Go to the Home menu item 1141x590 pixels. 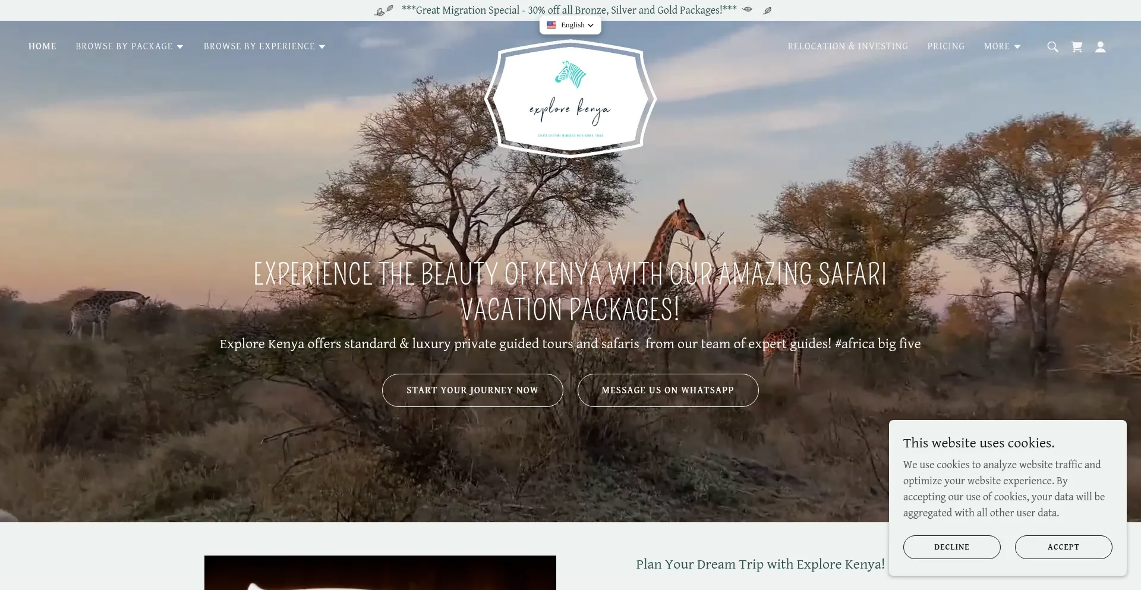click(x=42, y=46)
